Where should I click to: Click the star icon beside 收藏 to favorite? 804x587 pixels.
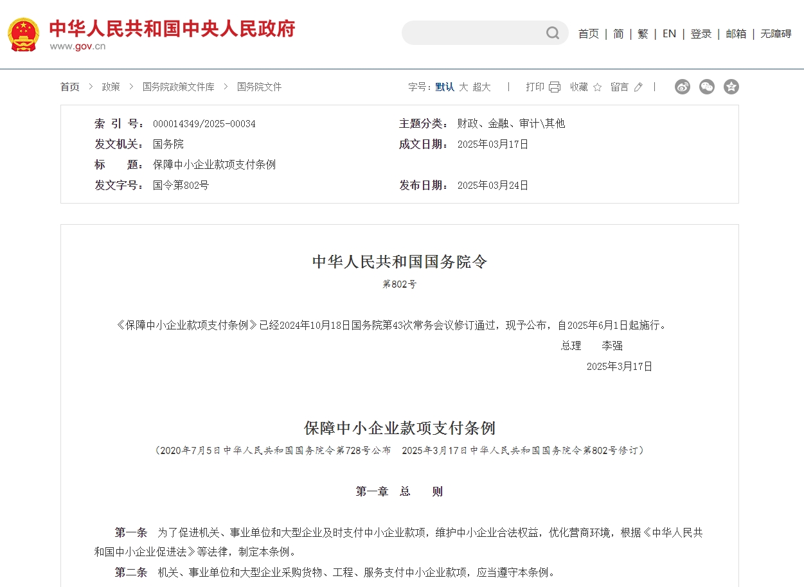pos(598,87)
